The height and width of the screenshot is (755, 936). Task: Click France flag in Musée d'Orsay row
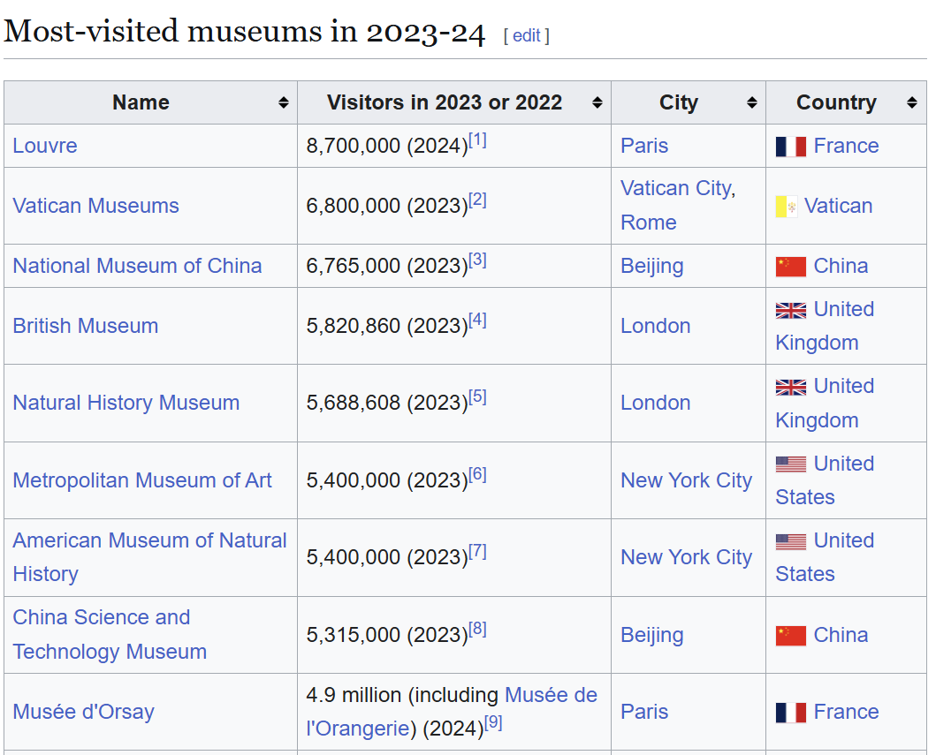click(x=791, y=713)
